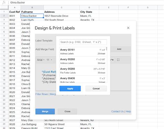
Task: Select column E header
Action: tap(109, 8)
